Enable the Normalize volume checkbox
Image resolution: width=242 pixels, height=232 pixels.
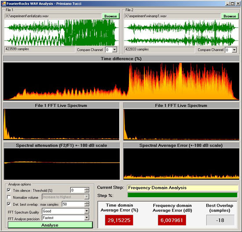click(9, 197)
